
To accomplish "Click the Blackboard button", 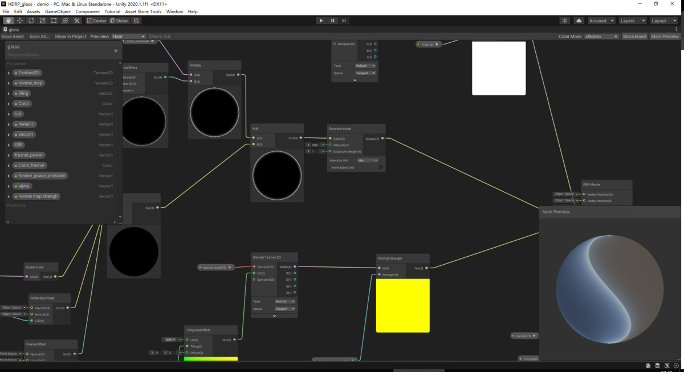I will (634, 36).
